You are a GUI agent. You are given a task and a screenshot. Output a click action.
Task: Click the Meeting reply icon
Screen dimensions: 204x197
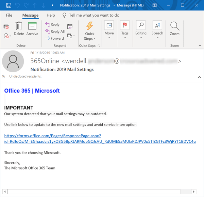(x=70, y=26)
